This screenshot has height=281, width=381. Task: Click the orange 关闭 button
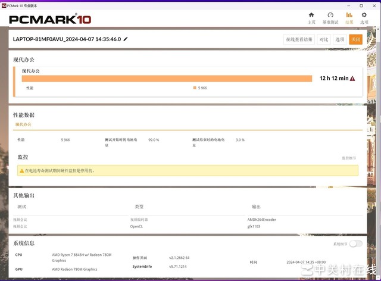[356, 39]
